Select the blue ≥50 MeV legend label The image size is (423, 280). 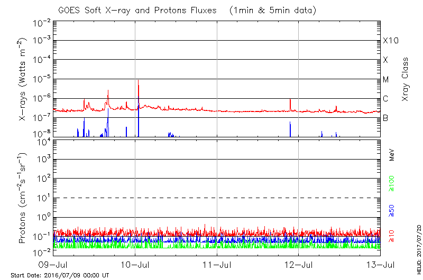point(392,210)
